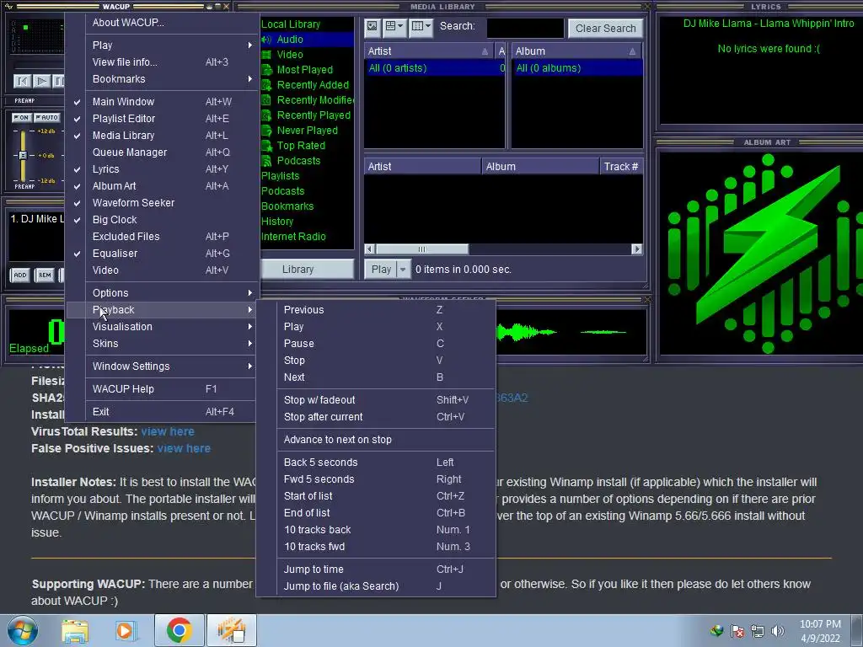Click the taskbar clock showing 10:07 PM
Screen dimensions: 863x647
click(820, 631)
